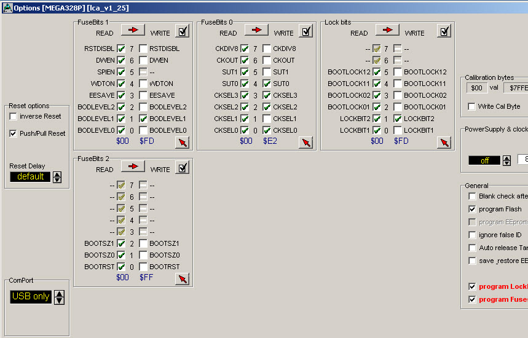528x338 pixels.
Task: Check write CKDIV8 fuse bit
Action: coord(267,49)
